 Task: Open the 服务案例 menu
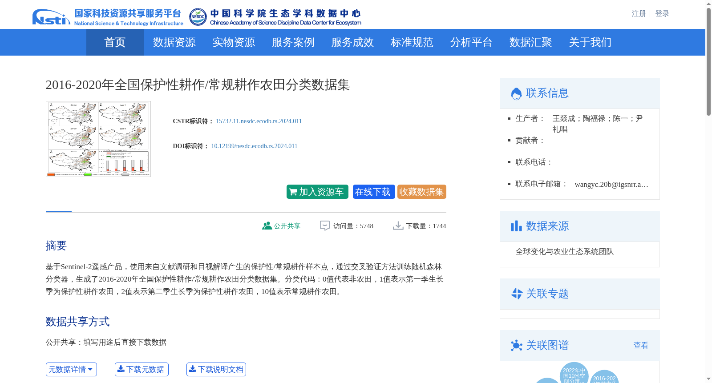pyautogui.click(x=293, y=42)
